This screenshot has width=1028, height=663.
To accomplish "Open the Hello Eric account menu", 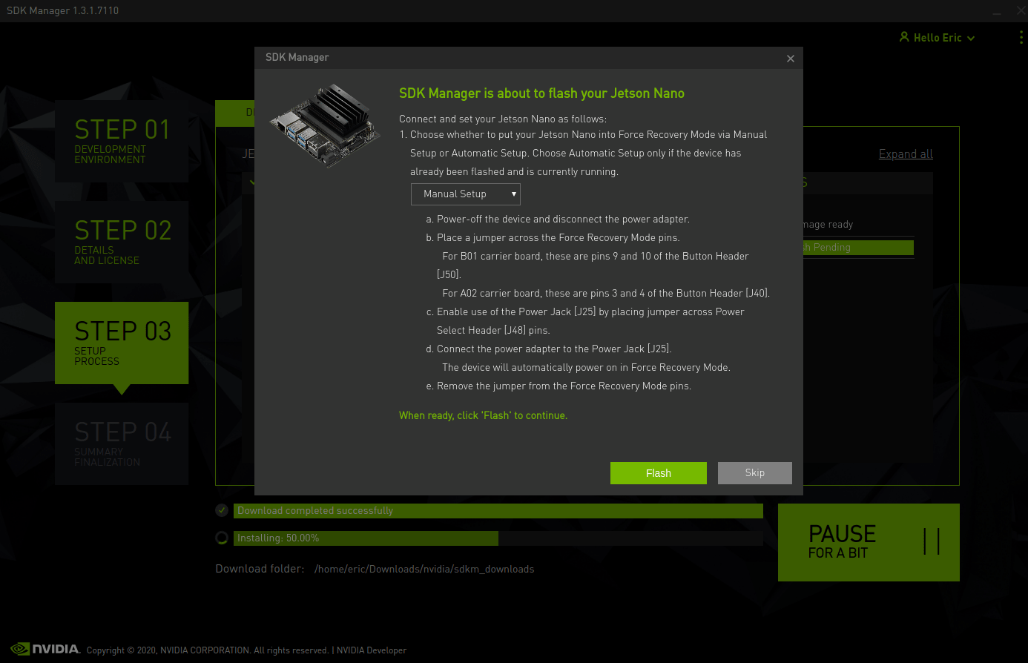I will click(937, 38).
